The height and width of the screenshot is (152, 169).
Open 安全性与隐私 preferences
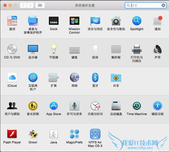tap(116, 21)
